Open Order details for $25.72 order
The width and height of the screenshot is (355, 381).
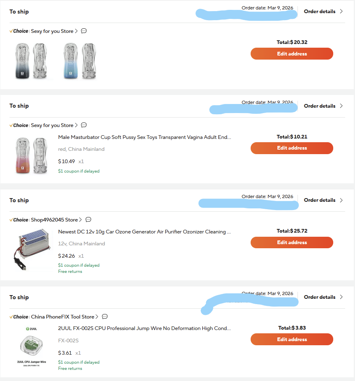[320, 200]
